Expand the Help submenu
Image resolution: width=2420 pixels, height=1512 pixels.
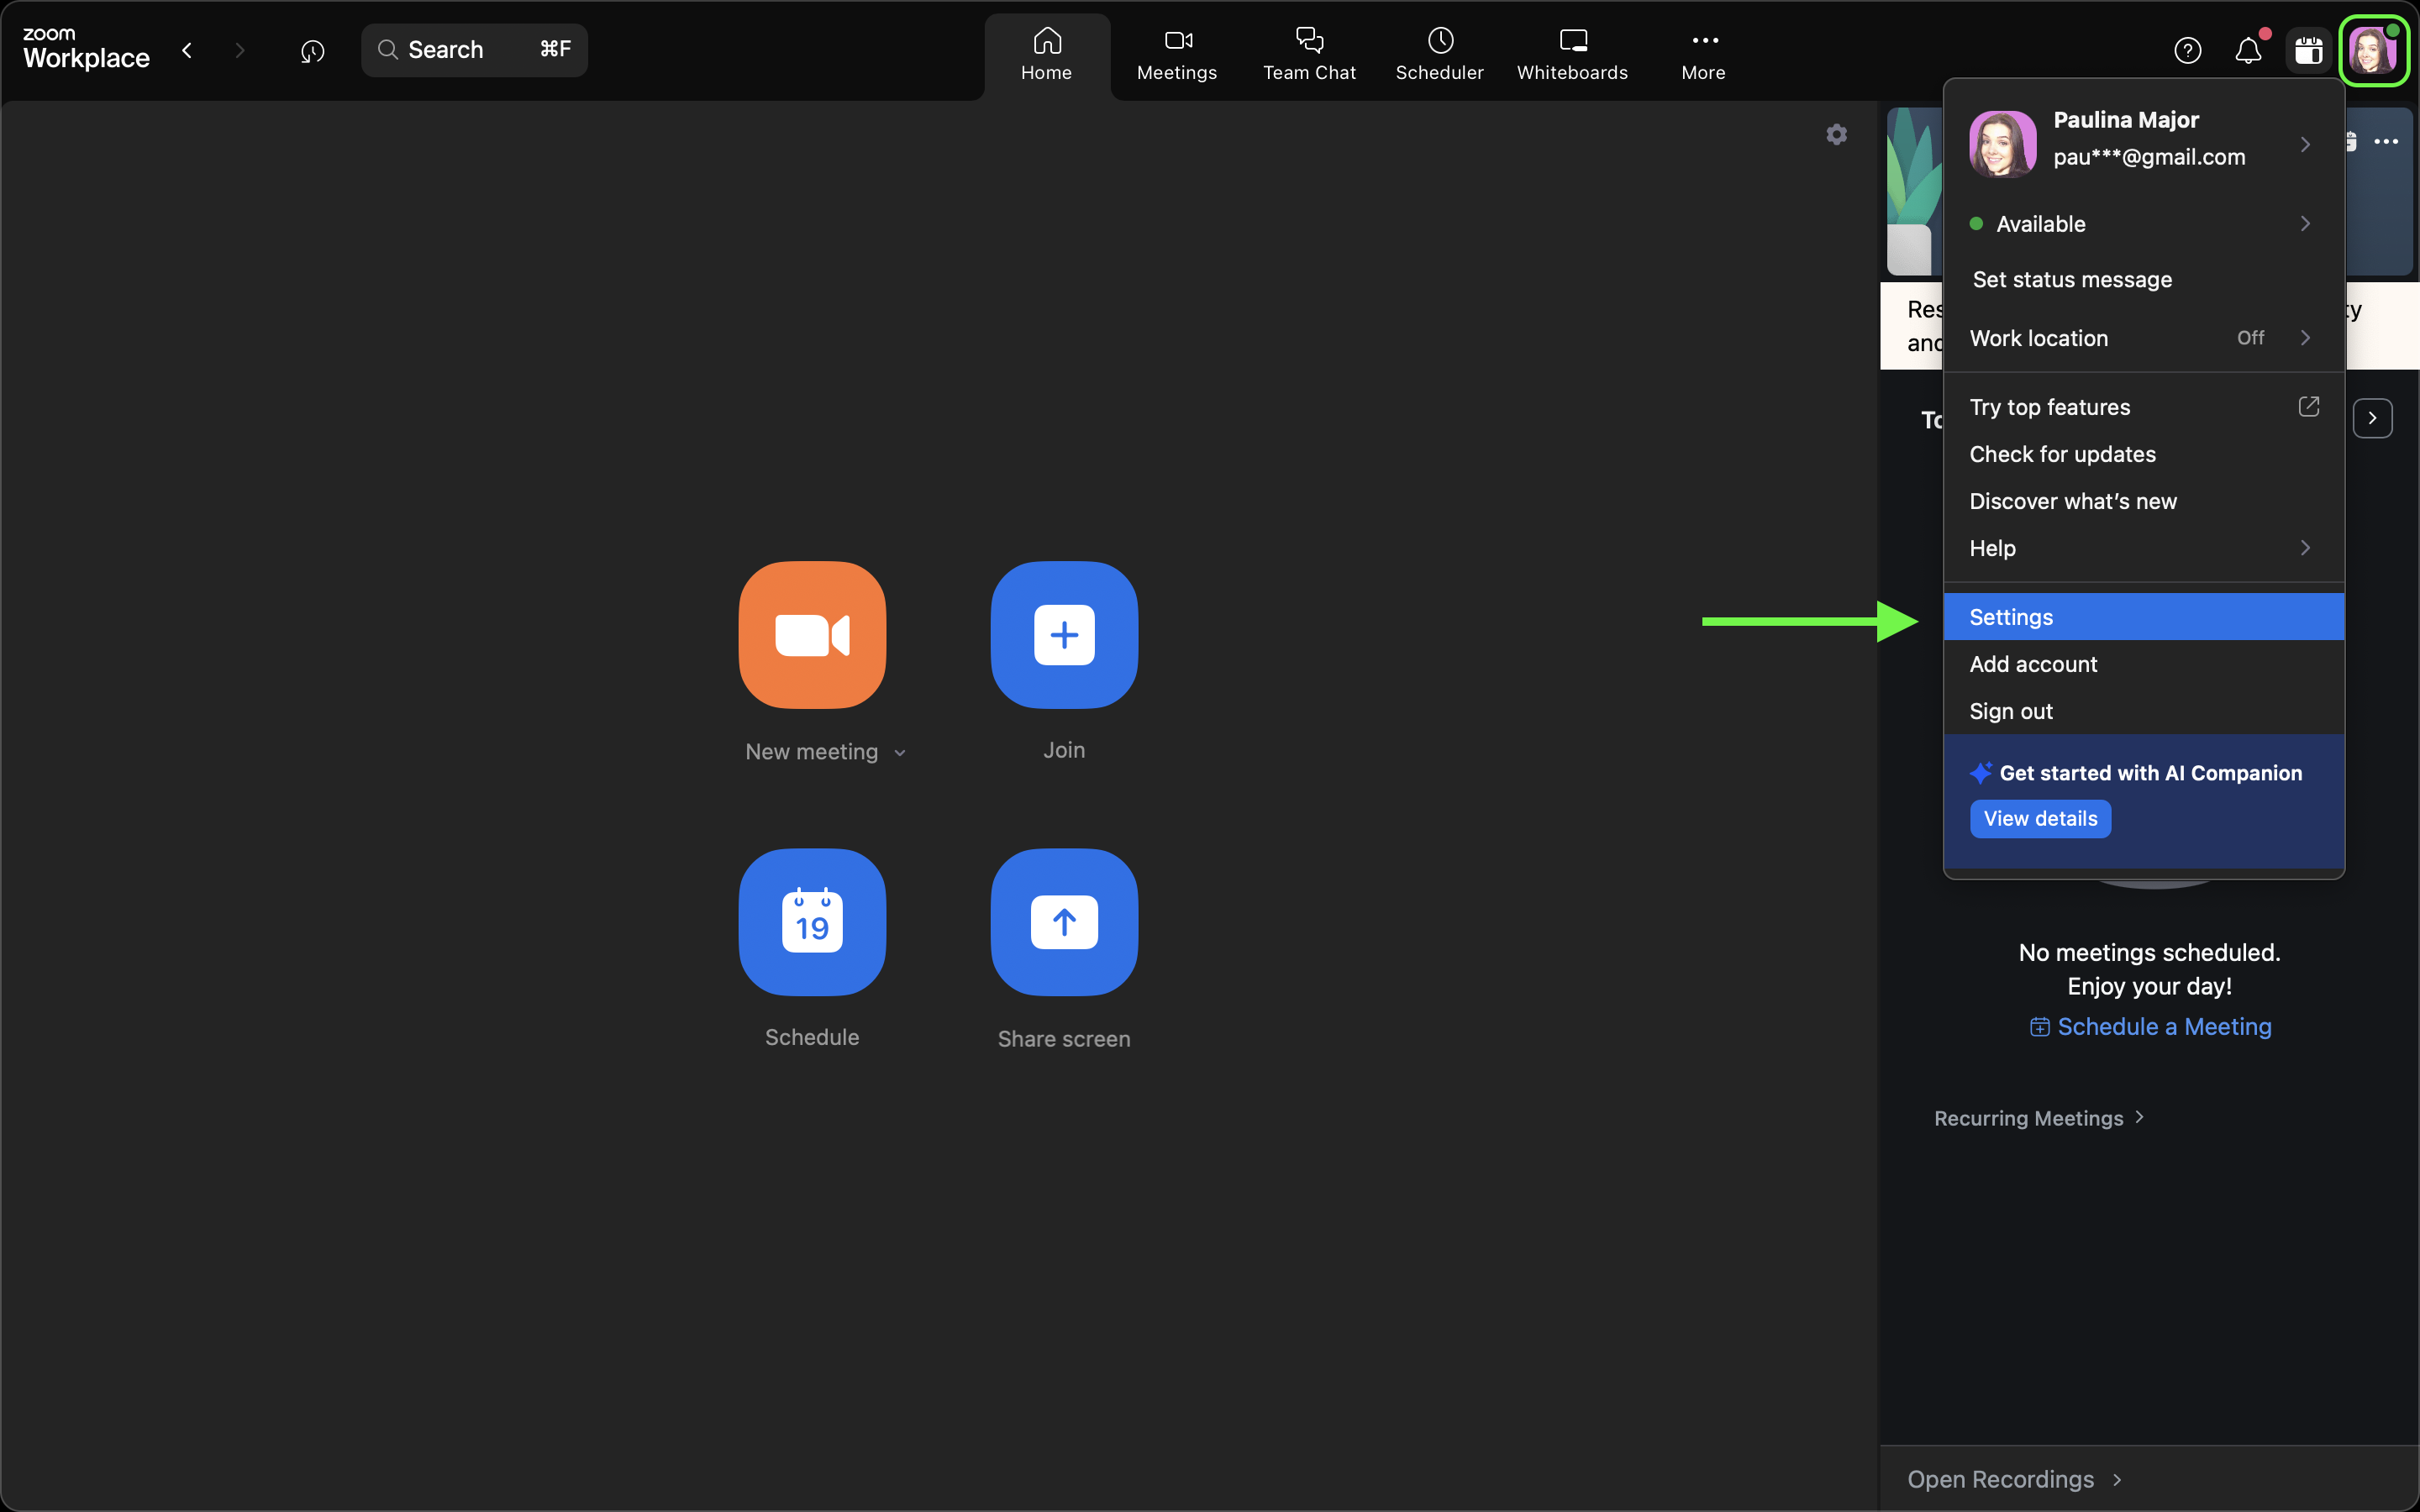pyautogui.click(x=2141, y=548)
